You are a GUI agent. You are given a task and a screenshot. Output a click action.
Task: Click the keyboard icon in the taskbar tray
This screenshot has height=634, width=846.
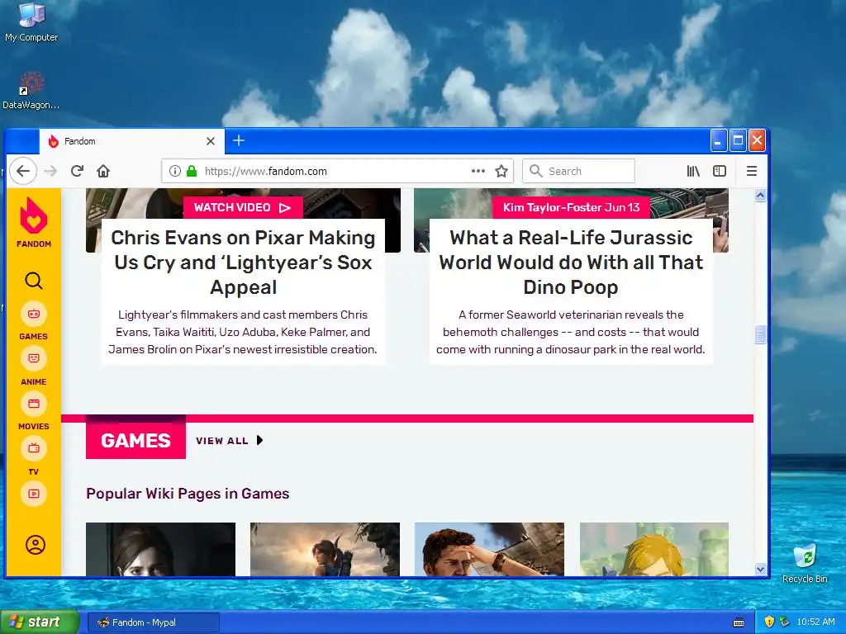[739, 622]
